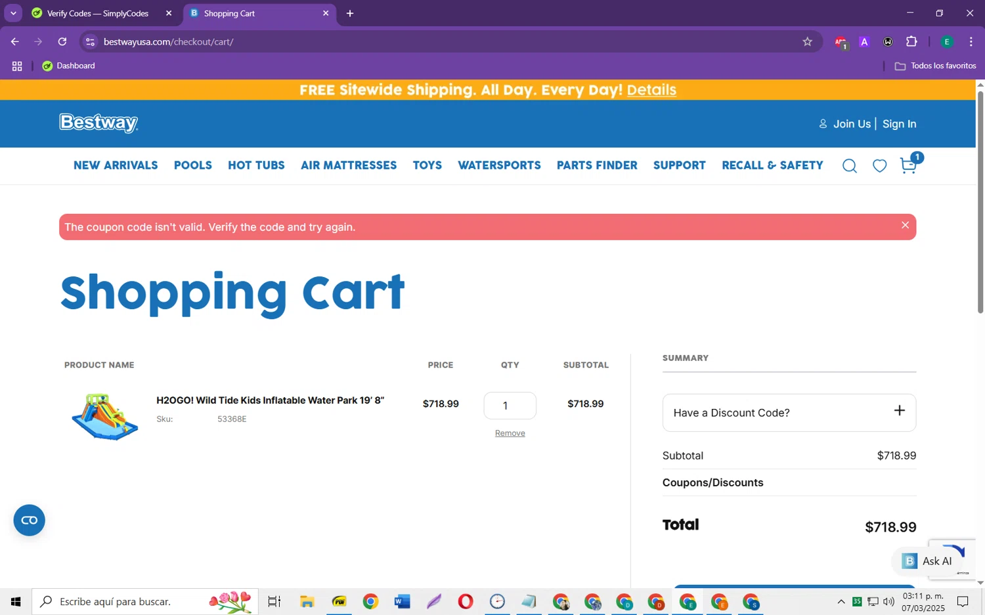This screenshot has height=615, width=985.
Task: Open the apps grid in the bookmarks bar
Action: coord(17,66)
